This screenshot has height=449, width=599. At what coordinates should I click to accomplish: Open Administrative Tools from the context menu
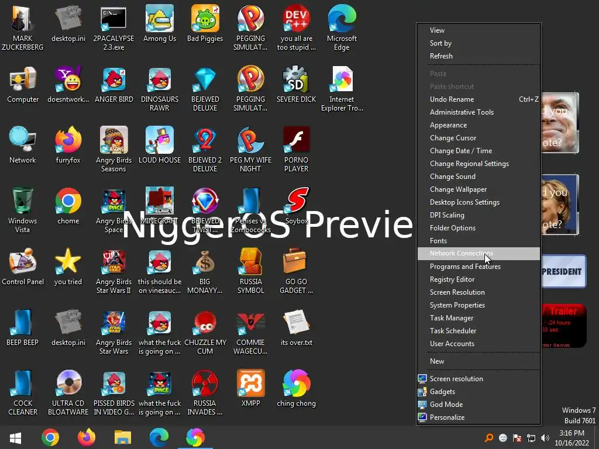click(x=478, y=112)
